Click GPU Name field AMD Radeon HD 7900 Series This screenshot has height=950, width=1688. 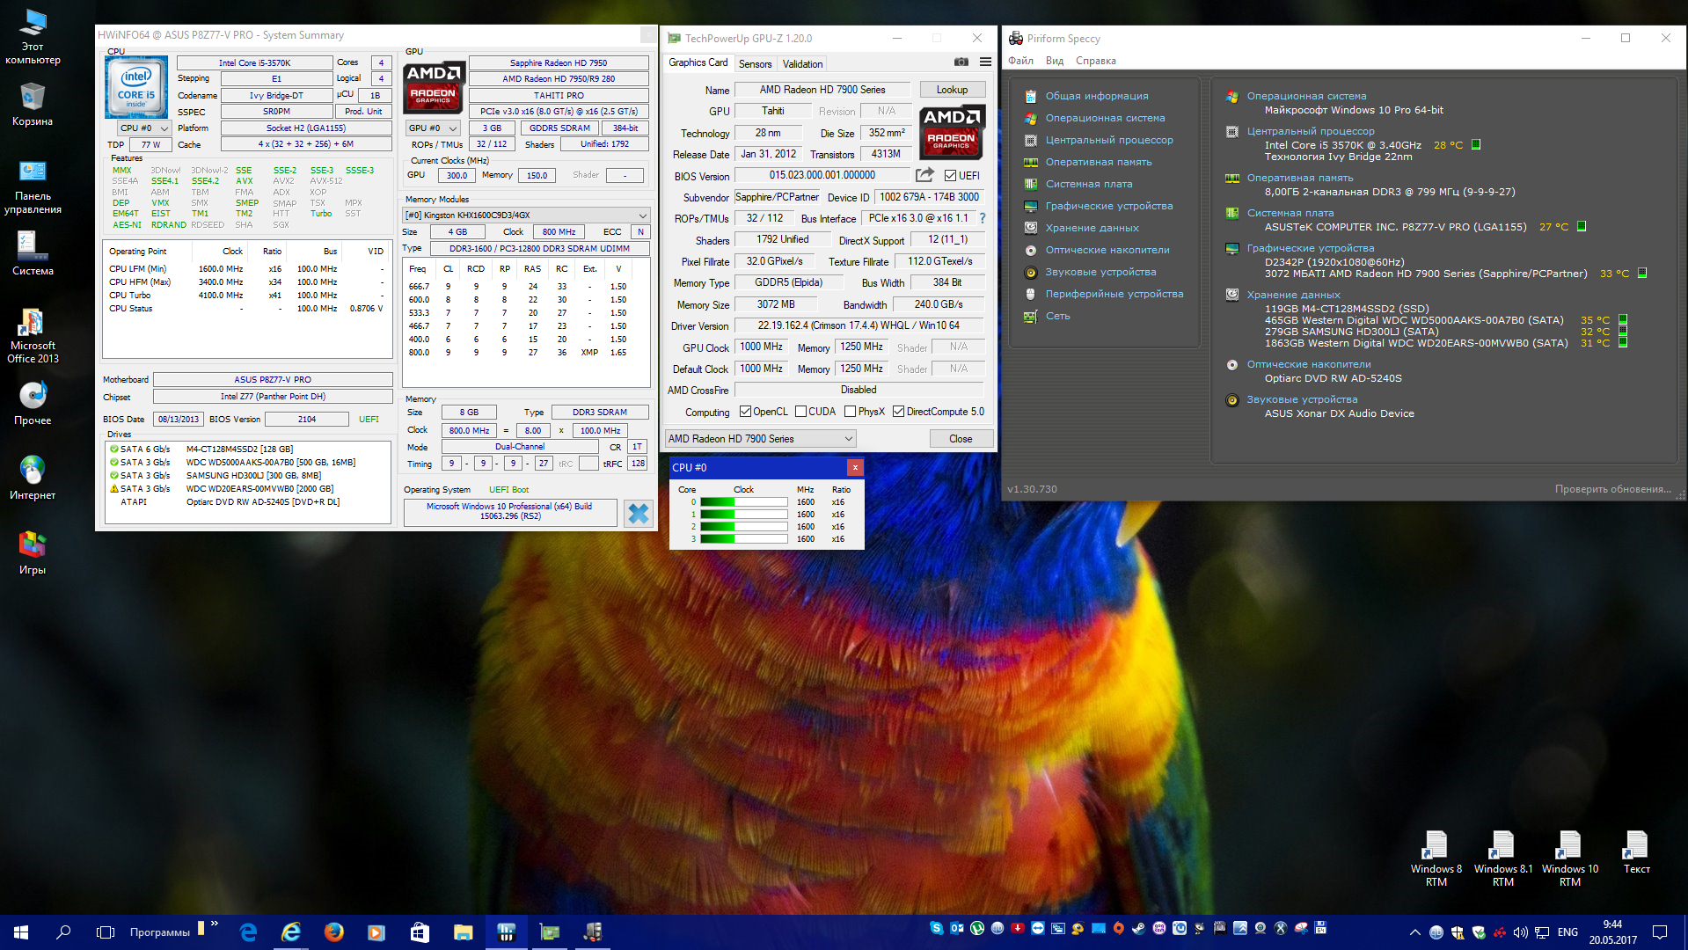(822, 90)
